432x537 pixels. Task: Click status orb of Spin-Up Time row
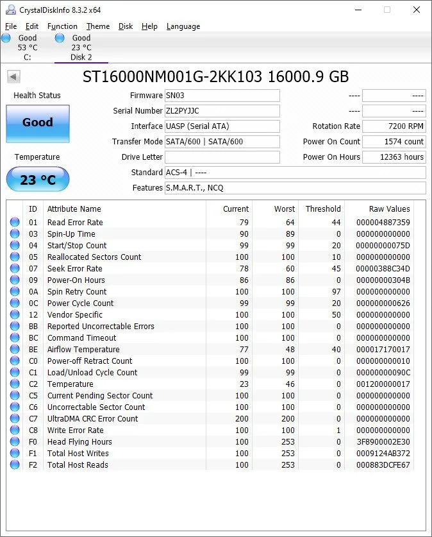pyautogui.click(x=15, y=234)
